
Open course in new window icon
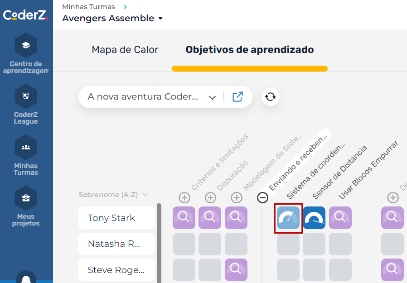click(237, 97)
